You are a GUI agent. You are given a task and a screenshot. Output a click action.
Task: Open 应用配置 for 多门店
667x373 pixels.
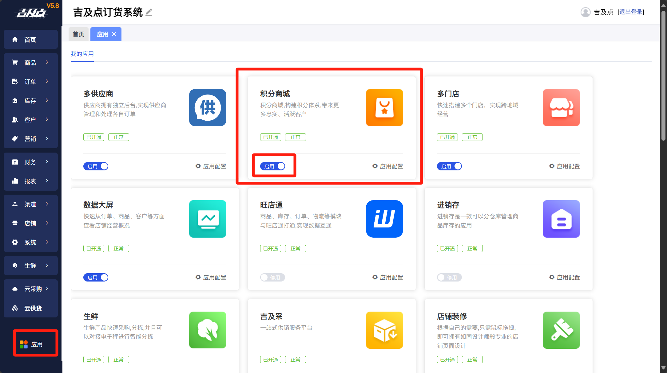tap(565, 166)
